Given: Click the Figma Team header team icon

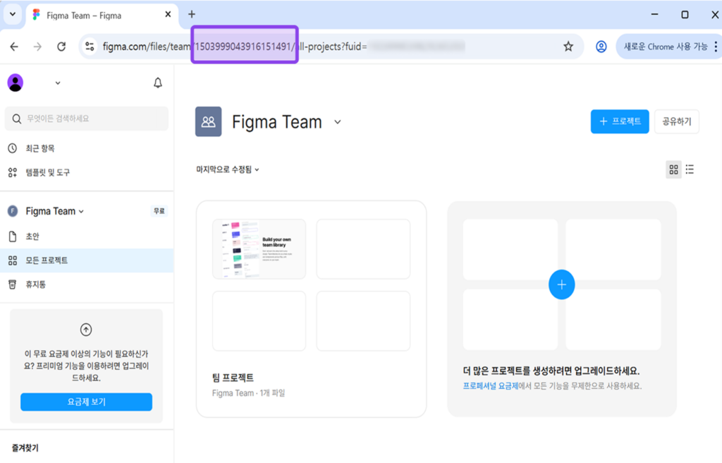Looking at the screenshot, I should pyautogui.click(x=208, y=121).
